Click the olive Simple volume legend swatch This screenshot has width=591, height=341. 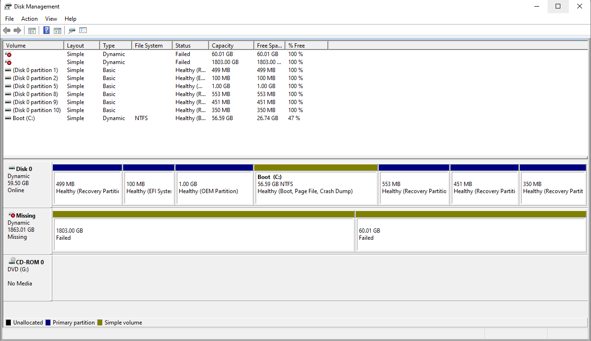100,323
